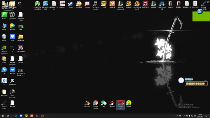Open Cortana search circle on taskbar

[x=8, y=116]
